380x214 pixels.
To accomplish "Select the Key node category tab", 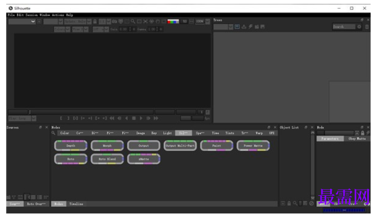I will (154, 133).
